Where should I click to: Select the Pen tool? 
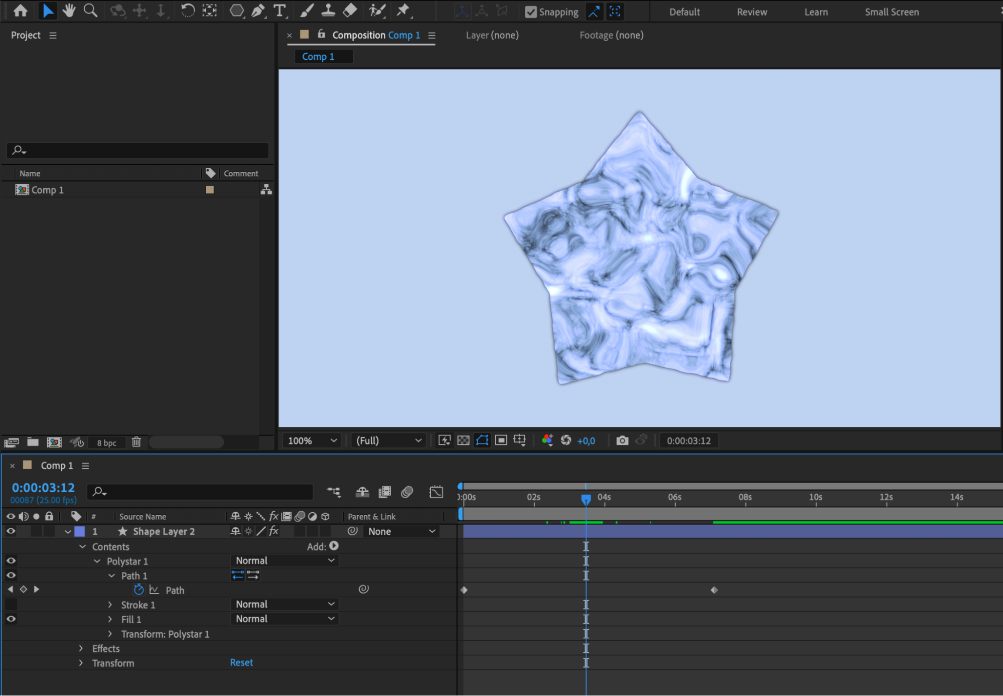tap(258, 11)
